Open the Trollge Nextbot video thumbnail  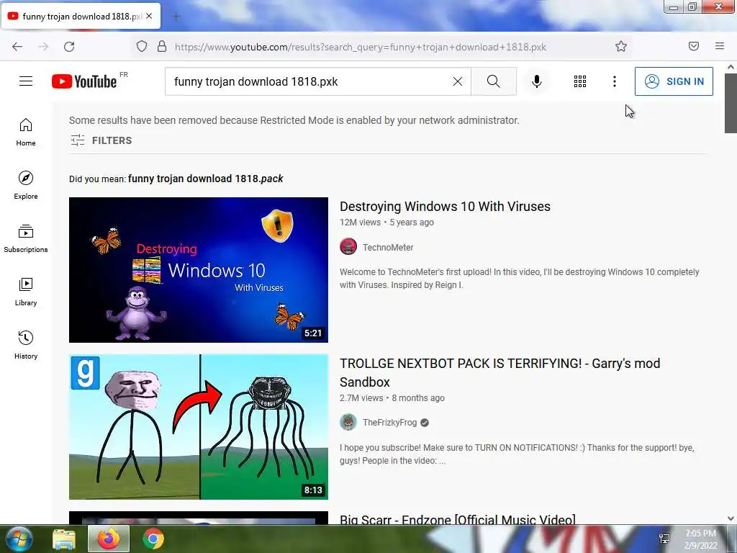pyautogui.click(x=199, y=426)
